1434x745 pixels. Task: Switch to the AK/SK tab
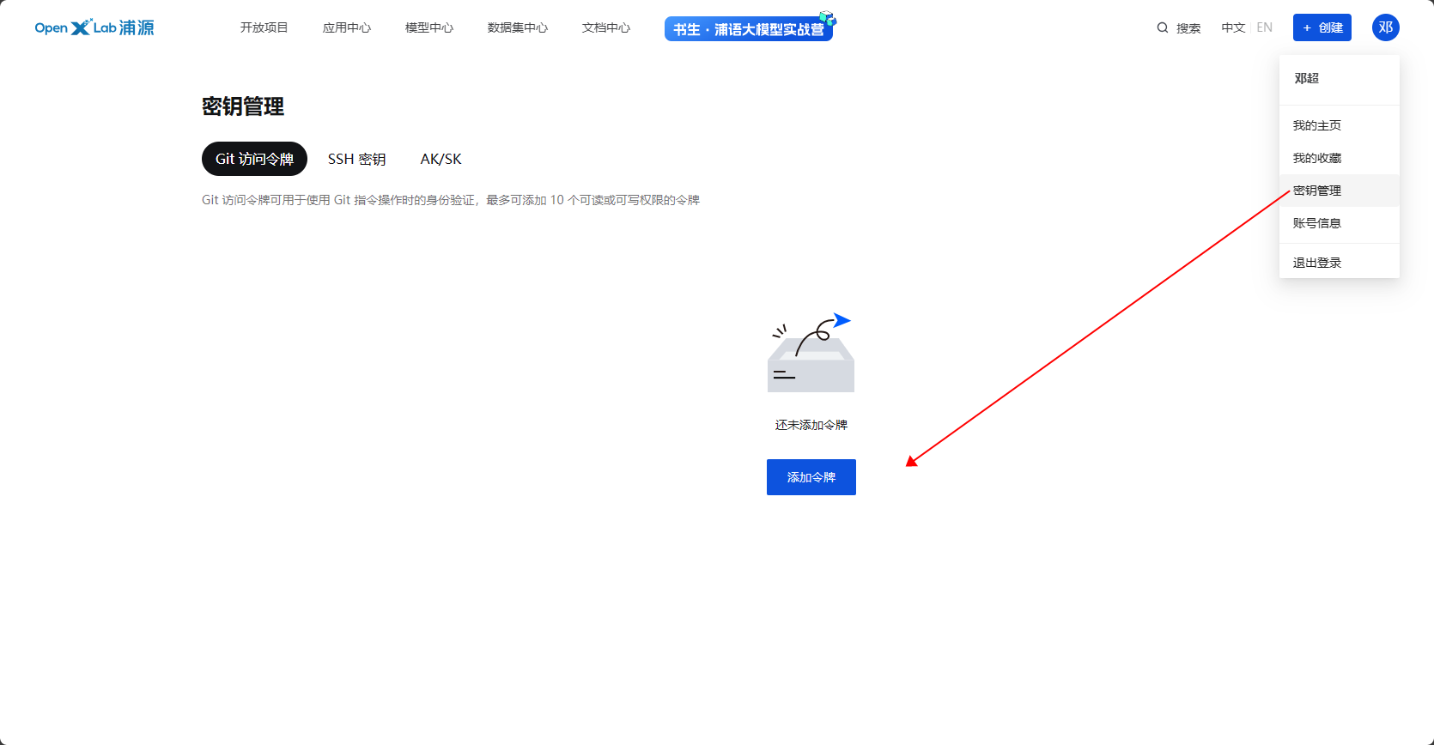[441, 159]
